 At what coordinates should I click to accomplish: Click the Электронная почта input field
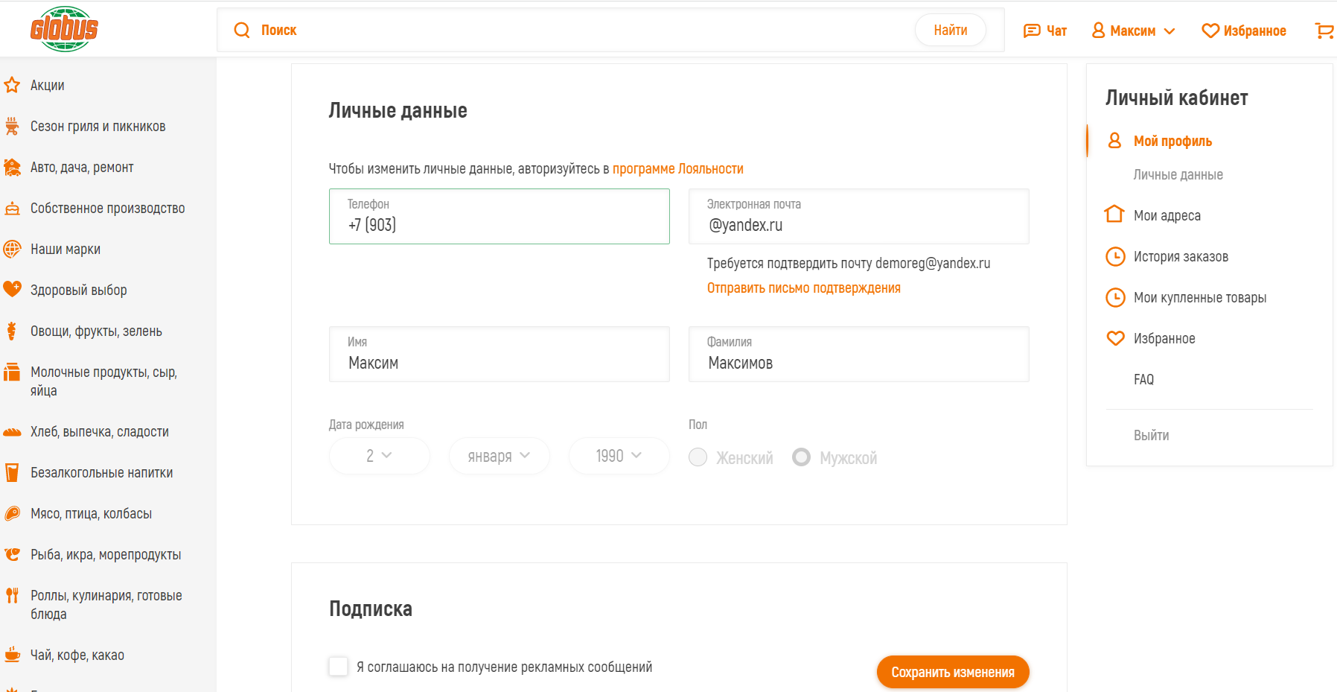859,216
